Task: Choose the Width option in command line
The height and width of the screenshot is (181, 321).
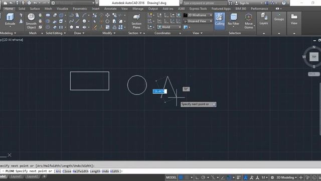Action: pos(114,171)
